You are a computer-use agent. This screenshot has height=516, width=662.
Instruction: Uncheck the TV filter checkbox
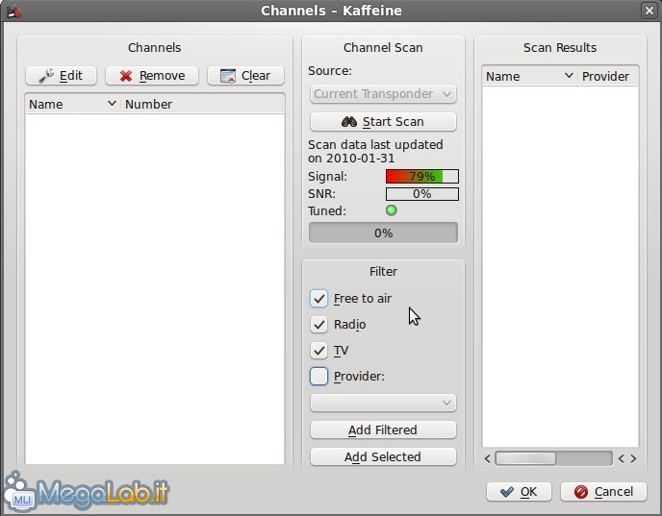[318, 351]
